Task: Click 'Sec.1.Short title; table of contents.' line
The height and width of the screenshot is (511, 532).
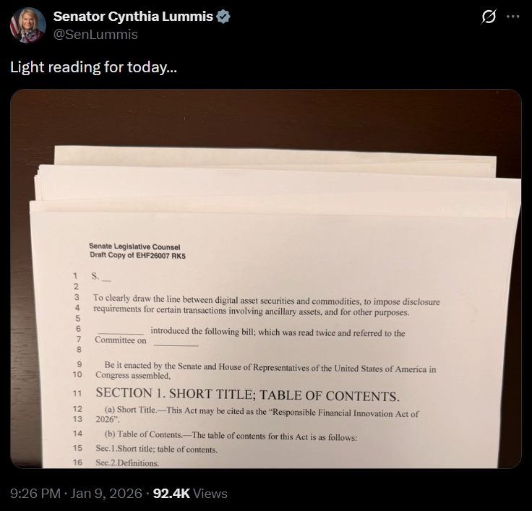Action: tap(156, 449)
